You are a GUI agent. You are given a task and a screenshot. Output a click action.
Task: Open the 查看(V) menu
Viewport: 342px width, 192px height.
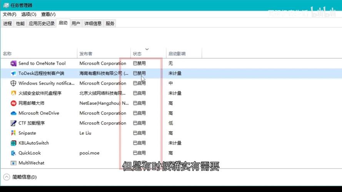48,14
